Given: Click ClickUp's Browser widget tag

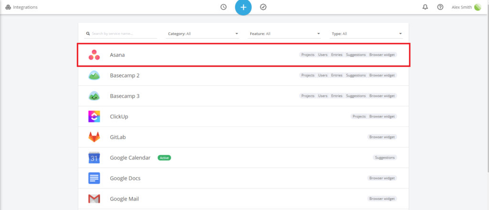Looking at the screenshot, I should pos(382,116).
